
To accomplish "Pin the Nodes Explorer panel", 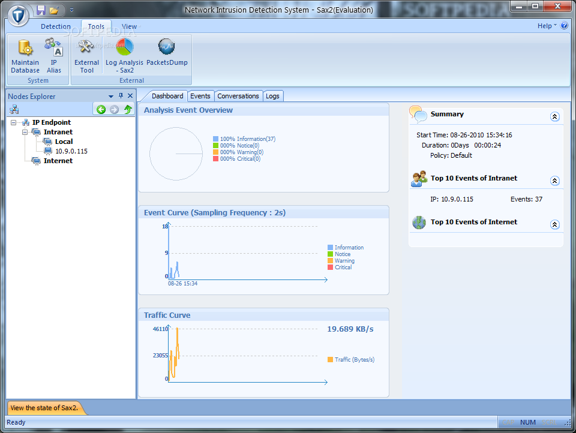I will click(x=121, y=96).
